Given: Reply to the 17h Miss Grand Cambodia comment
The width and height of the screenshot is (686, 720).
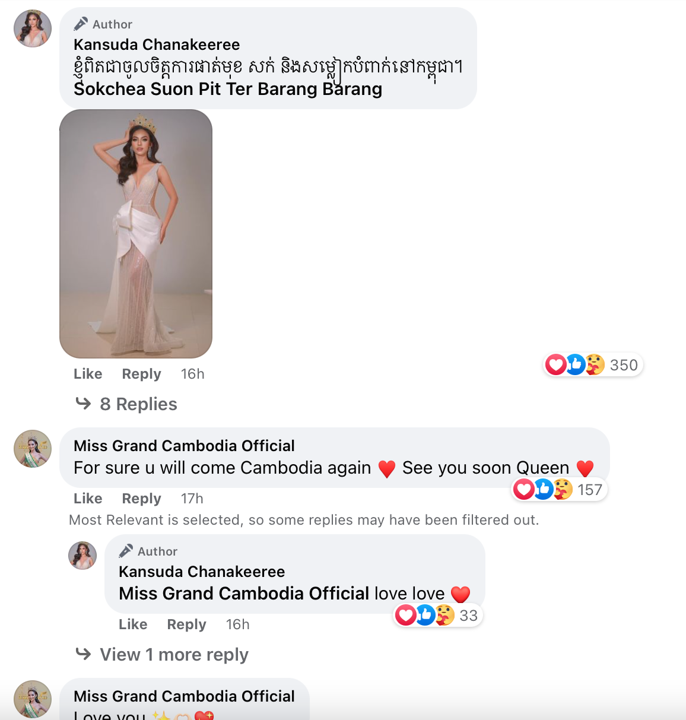Looking at the screenshot, I should (141, 499).
